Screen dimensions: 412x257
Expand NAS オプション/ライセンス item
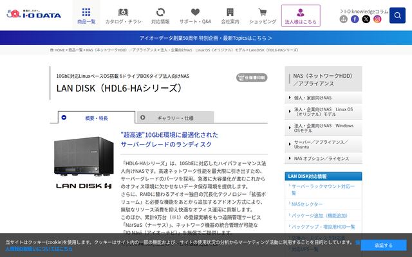tap(323, 159)
